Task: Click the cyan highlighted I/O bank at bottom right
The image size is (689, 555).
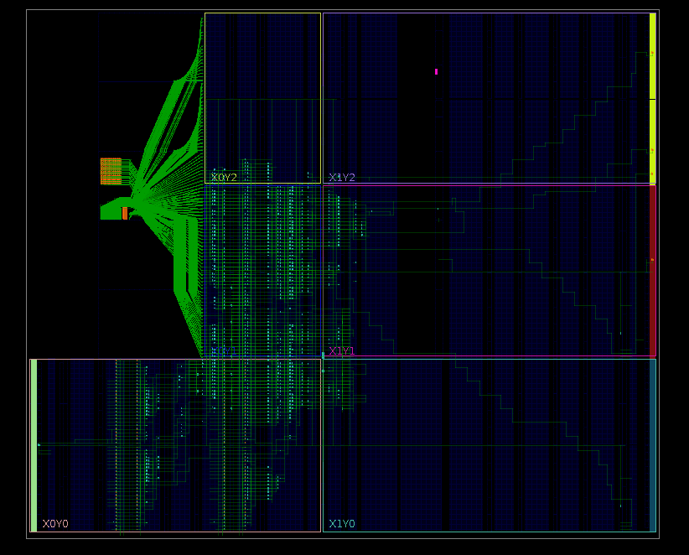Action: coord(653,444)
